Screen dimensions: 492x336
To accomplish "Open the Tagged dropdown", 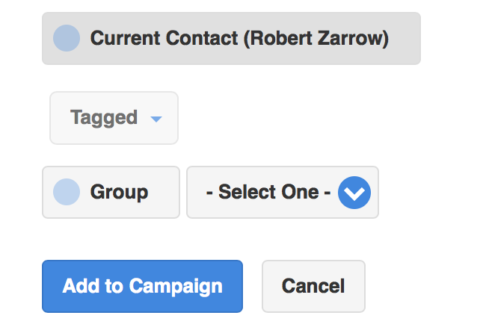I will point(114,118).
